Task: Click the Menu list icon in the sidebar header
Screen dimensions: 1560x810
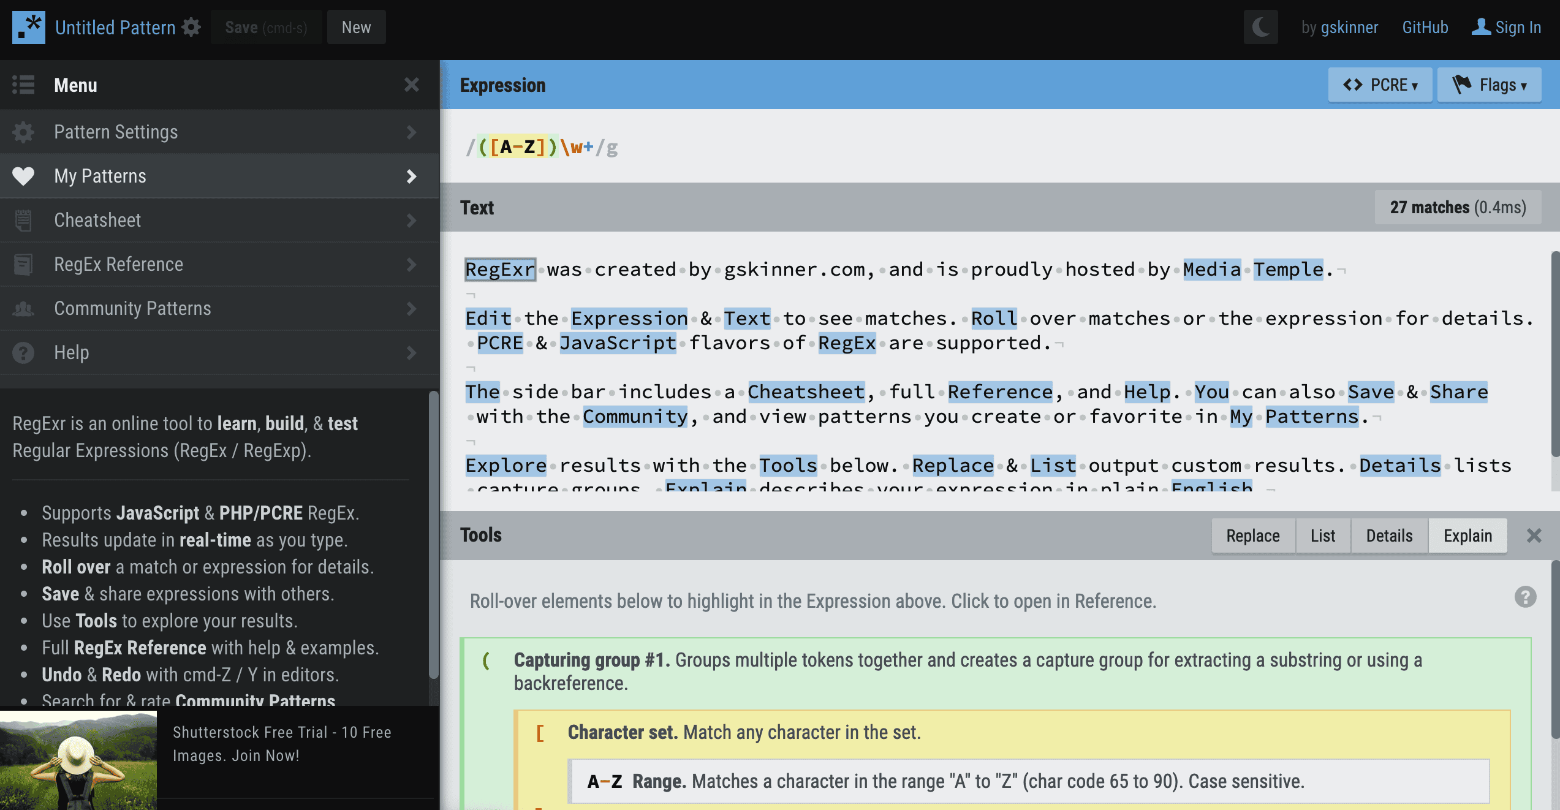Action: tap(23, 85)
